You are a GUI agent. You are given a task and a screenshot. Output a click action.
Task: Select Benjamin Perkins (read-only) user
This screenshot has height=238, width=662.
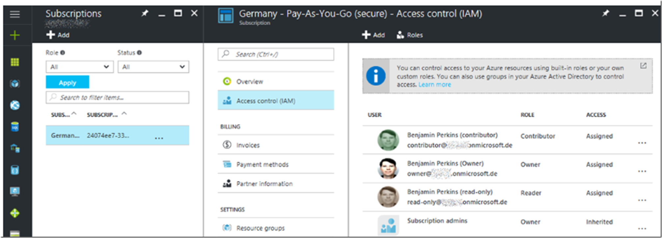pyautogui.click(x=508, y=197)
